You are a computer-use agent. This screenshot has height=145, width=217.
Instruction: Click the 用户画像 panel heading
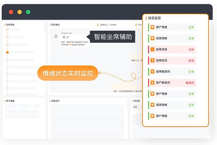point(10,101)
